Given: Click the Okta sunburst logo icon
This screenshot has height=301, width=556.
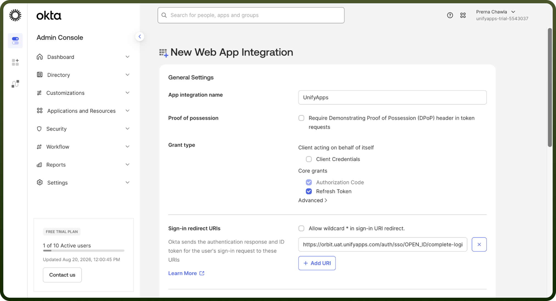Looking at the screenshot, I should 15,15.
